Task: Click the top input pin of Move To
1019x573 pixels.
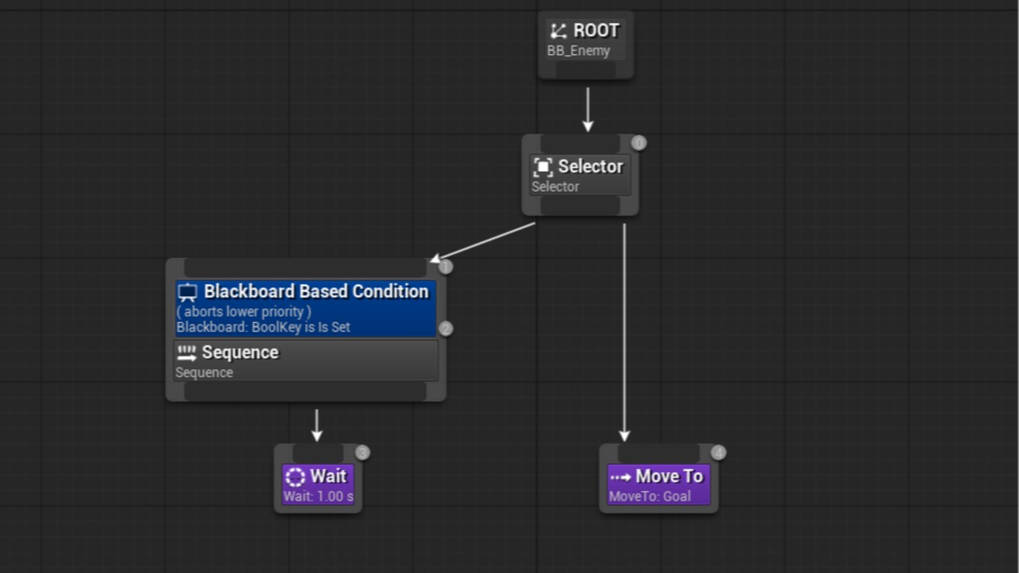Action: (x=658, y=454)
